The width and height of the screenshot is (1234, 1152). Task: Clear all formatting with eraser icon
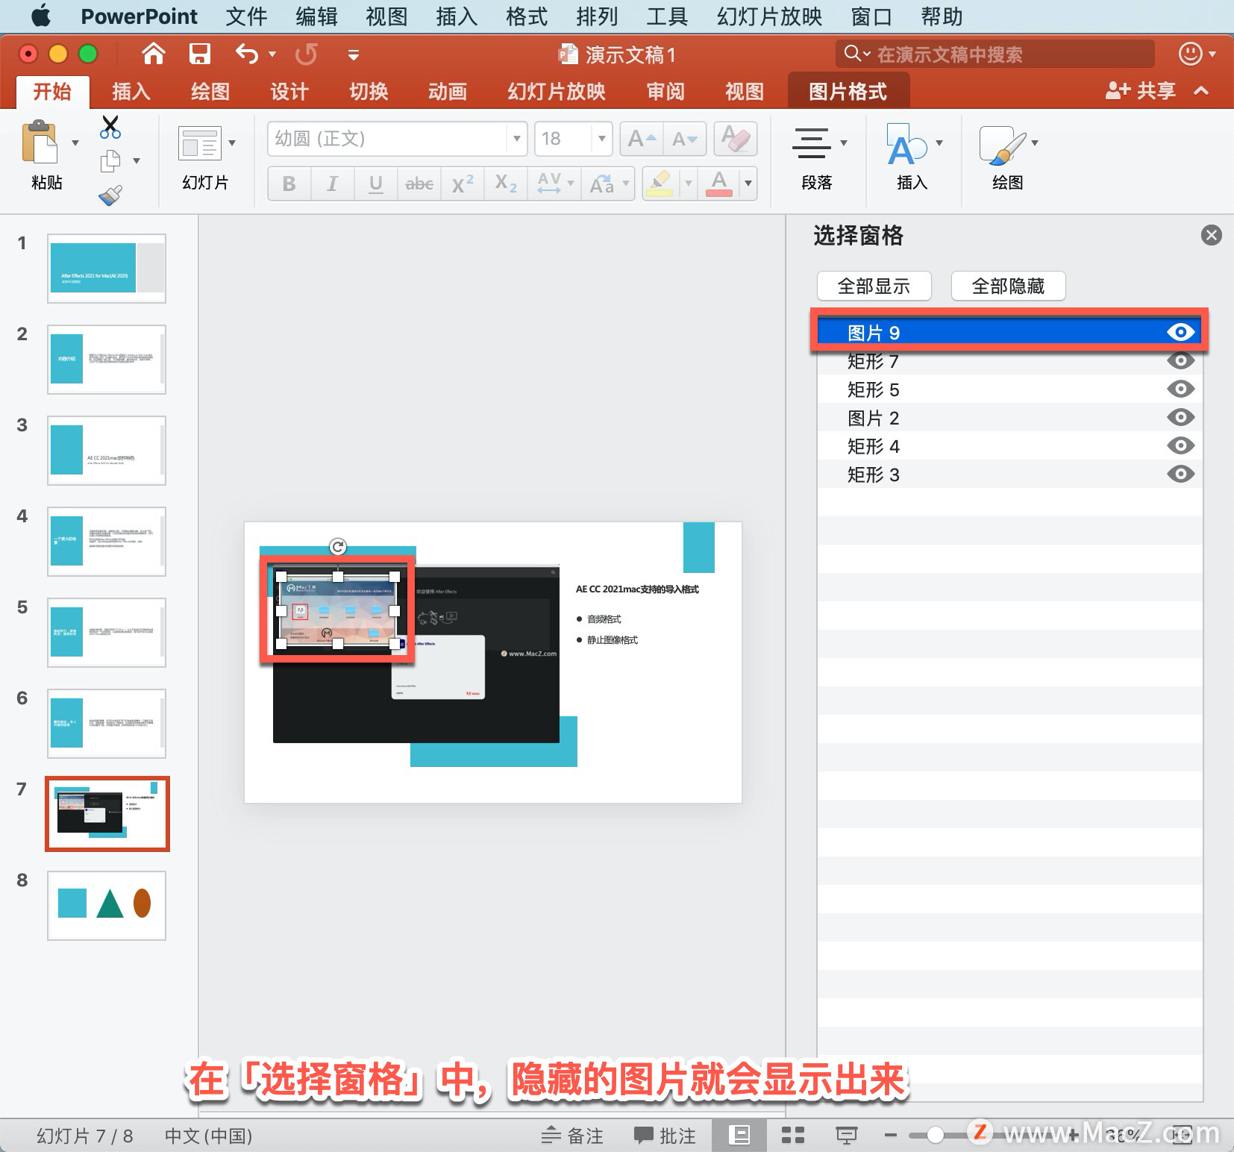(x=736, y=139)
